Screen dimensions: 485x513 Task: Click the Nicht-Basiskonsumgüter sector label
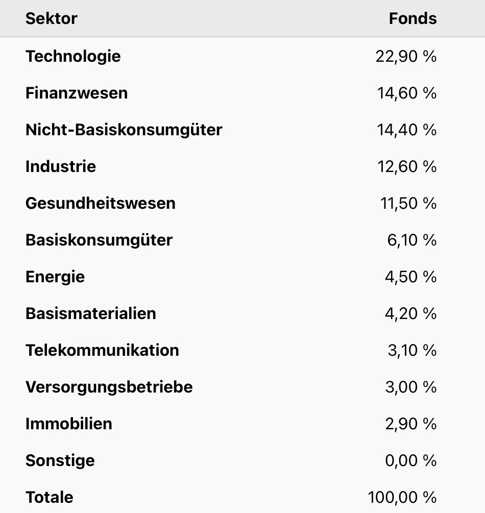click(x=124, y=130)
